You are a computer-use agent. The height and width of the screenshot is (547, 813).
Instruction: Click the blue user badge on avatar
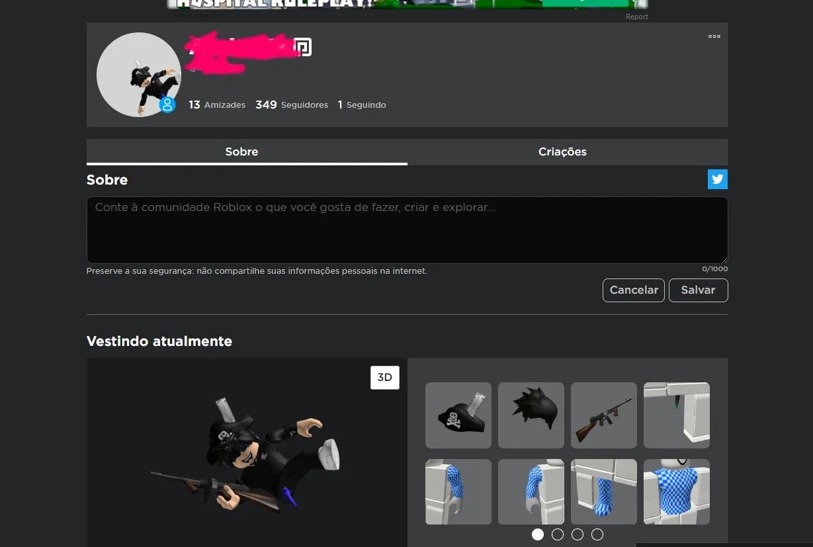click(167, 105)
